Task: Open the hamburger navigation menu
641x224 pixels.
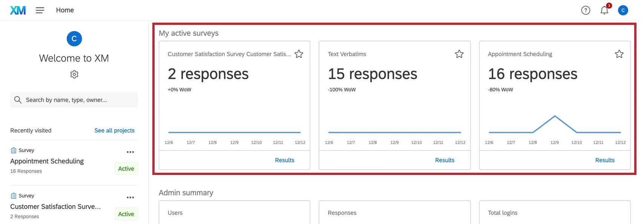Action: [40, 10]
